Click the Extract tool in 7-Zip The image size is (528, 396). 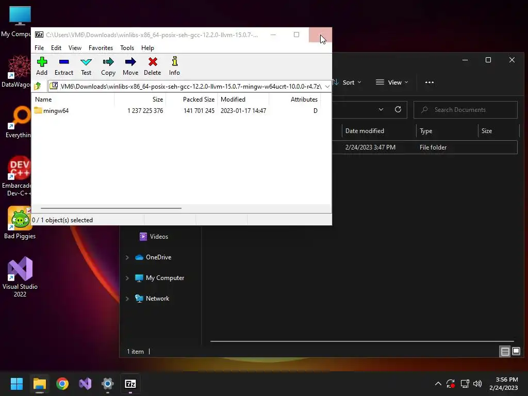63,67
